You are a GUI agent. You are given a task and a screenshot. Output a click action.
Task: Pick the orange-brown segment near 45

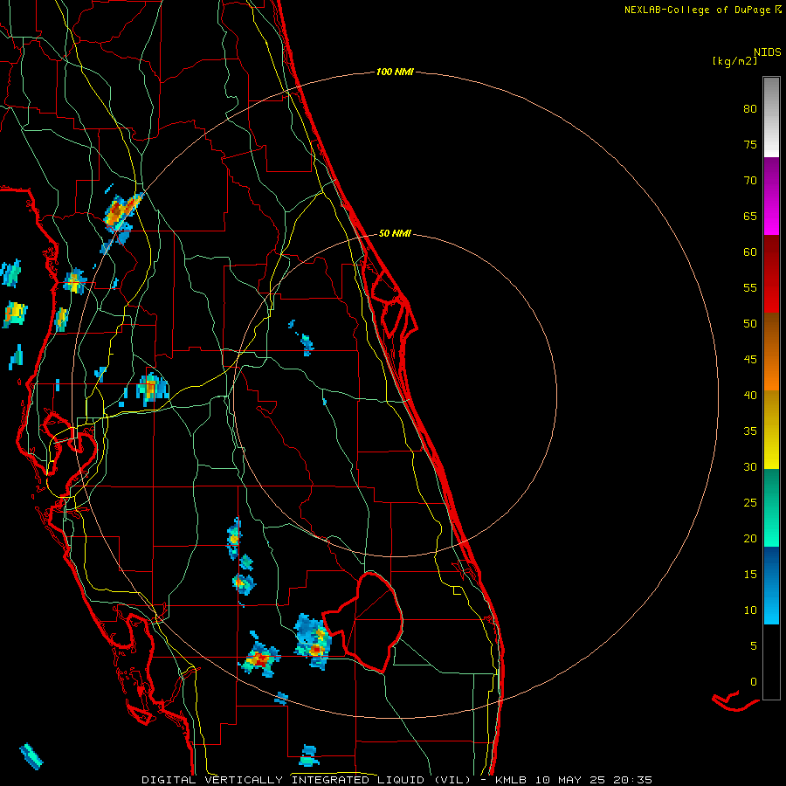(x=771, y=351)
